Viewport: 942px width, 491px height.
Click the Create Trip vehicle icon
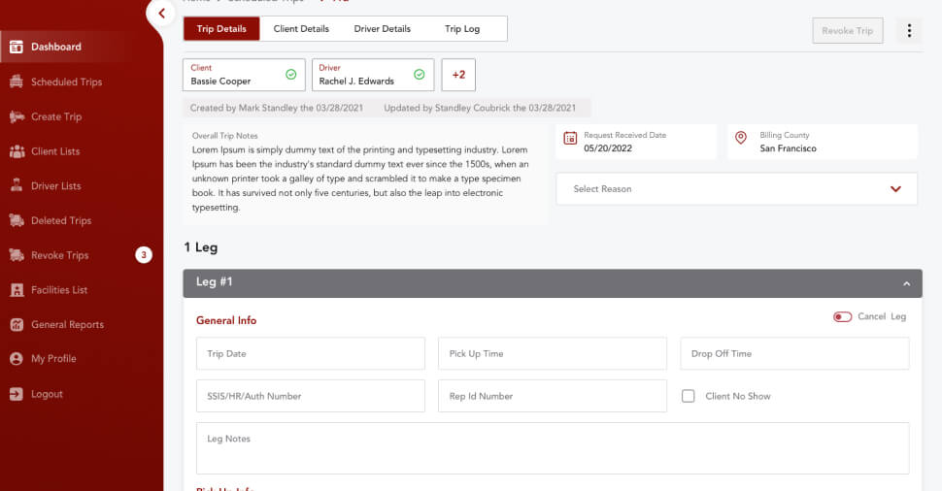pyautogui.click(x=17, y=116)
